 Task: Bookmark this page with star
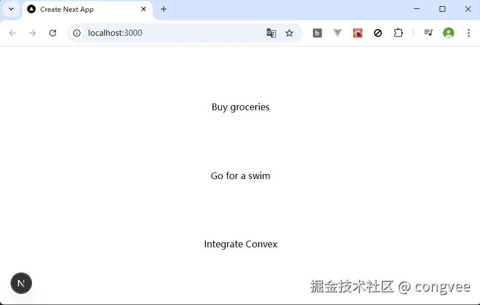coord(289,32)
